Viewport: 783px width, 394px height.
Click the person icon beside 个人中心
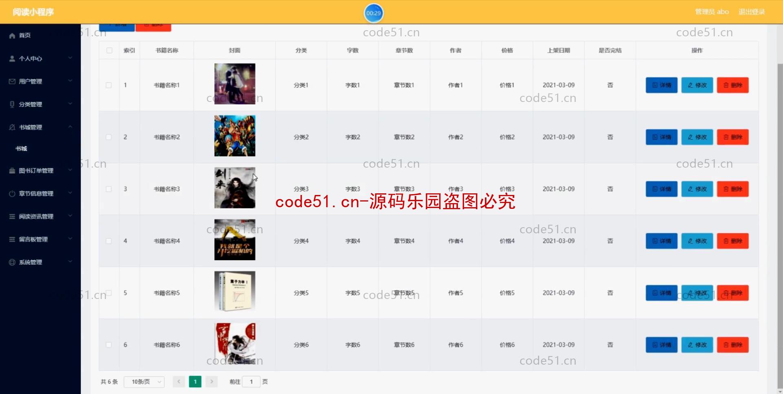12,58
